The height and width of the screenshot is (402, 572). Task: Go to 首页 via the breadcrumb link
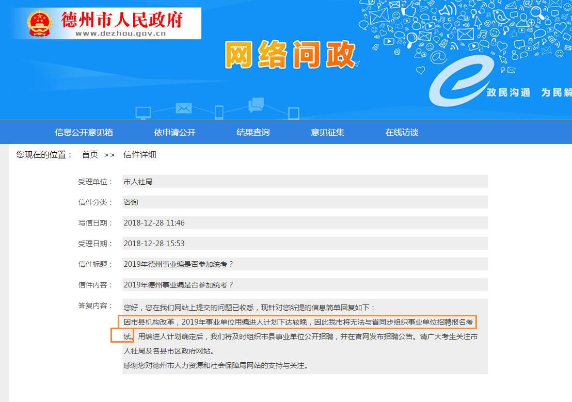(89, 154)
